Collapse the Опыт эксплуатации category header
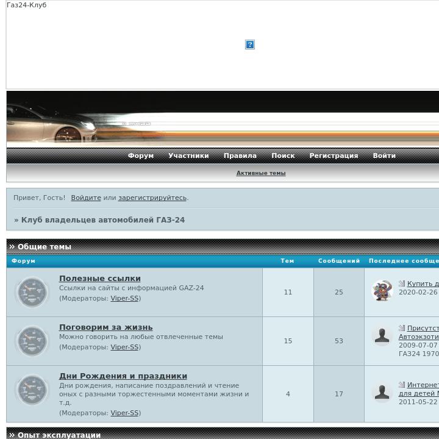Image resolution: width=439 pixels, height=439 pixels. [223, 434]
